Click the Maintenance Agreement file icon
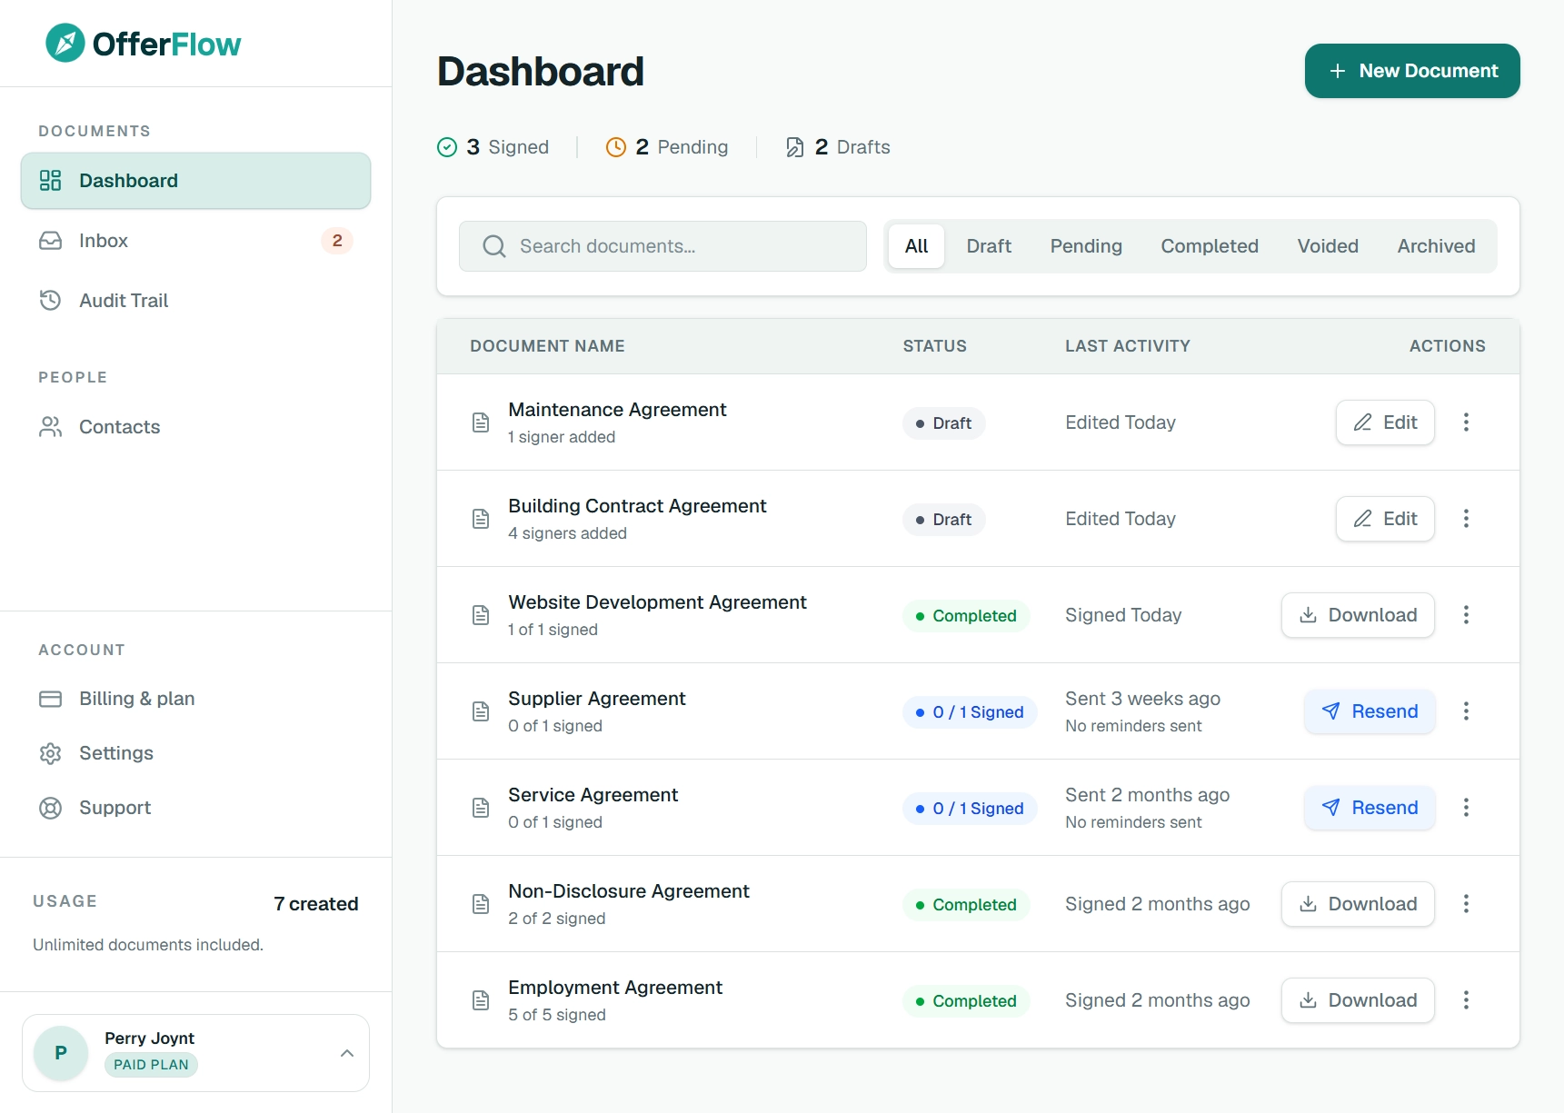Image resolution: width=1564 pixels, height=1113 pixels. pos(481,422)
